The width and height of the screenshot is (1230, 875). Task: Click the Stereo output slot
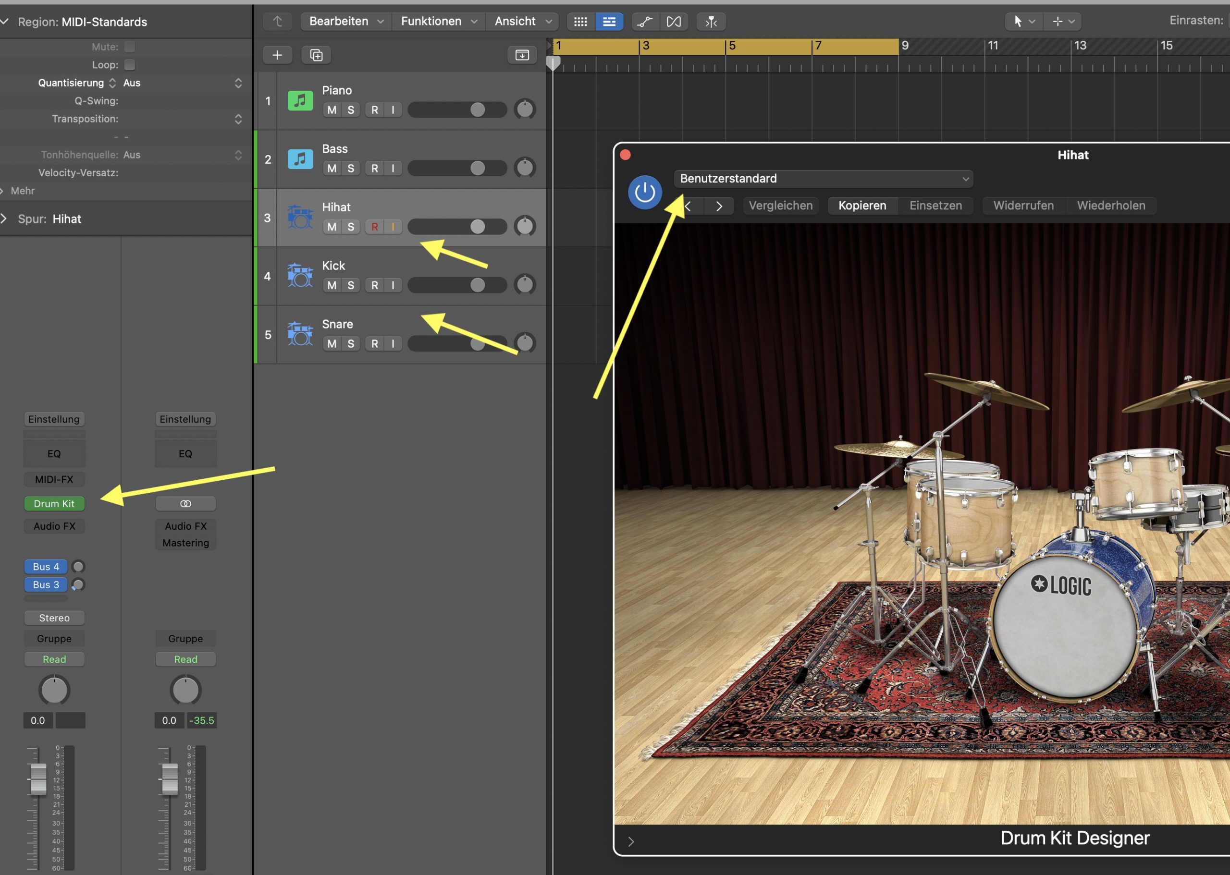pyautogui.click(x=54, y=618)
